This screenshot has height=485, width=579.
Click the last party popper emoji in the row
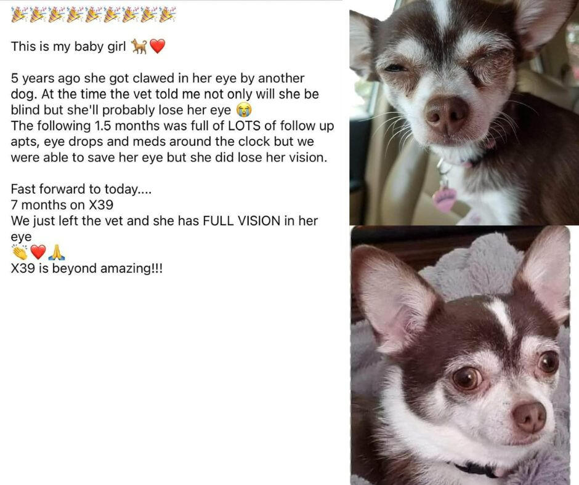168,15
